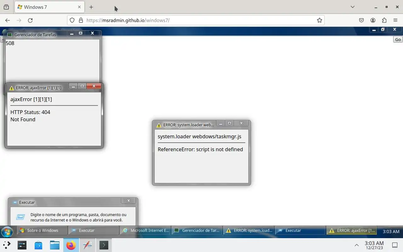403x252 pixels.
Task: Open the Firefox hamburger application menu
Action: coord(395,20)
